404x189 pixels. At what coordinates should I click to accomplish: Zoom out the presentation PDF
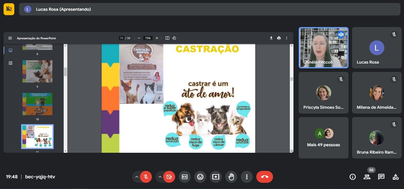pos(139,38)
